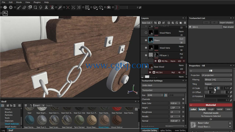
Task: Click the lock icon beside TextureSet Size
Action: 166,95
